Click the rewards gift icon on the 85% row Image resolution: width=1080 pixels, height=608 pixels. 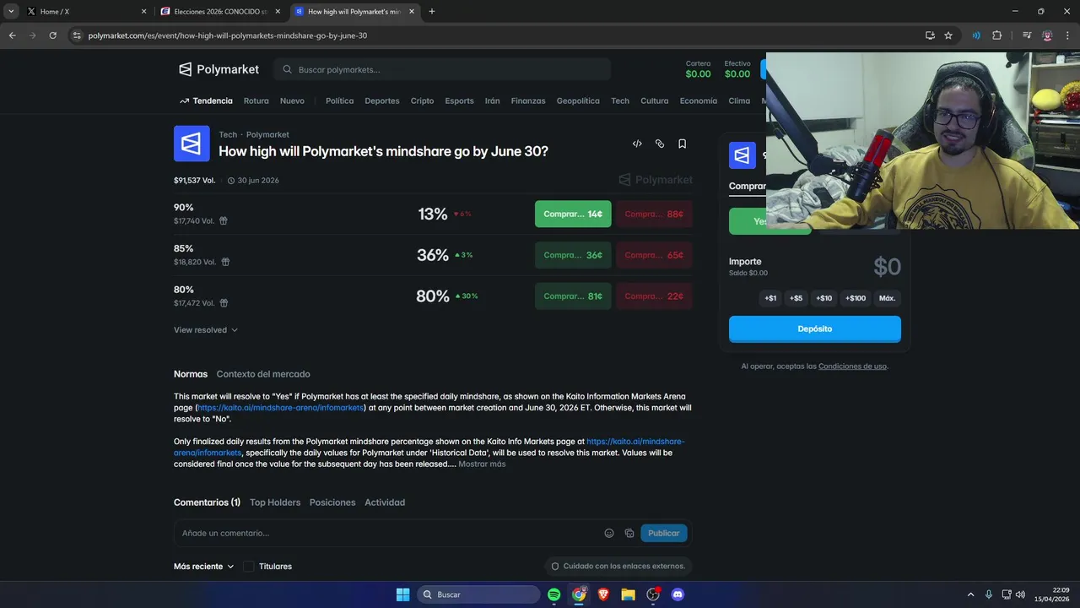click(x=225, y=262)
